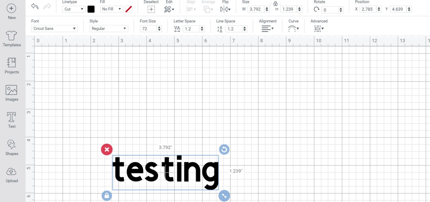This screenshot has height=202, width=430.
Task: Open the Style dropdown Regular
Action: [x=109, y=28]
